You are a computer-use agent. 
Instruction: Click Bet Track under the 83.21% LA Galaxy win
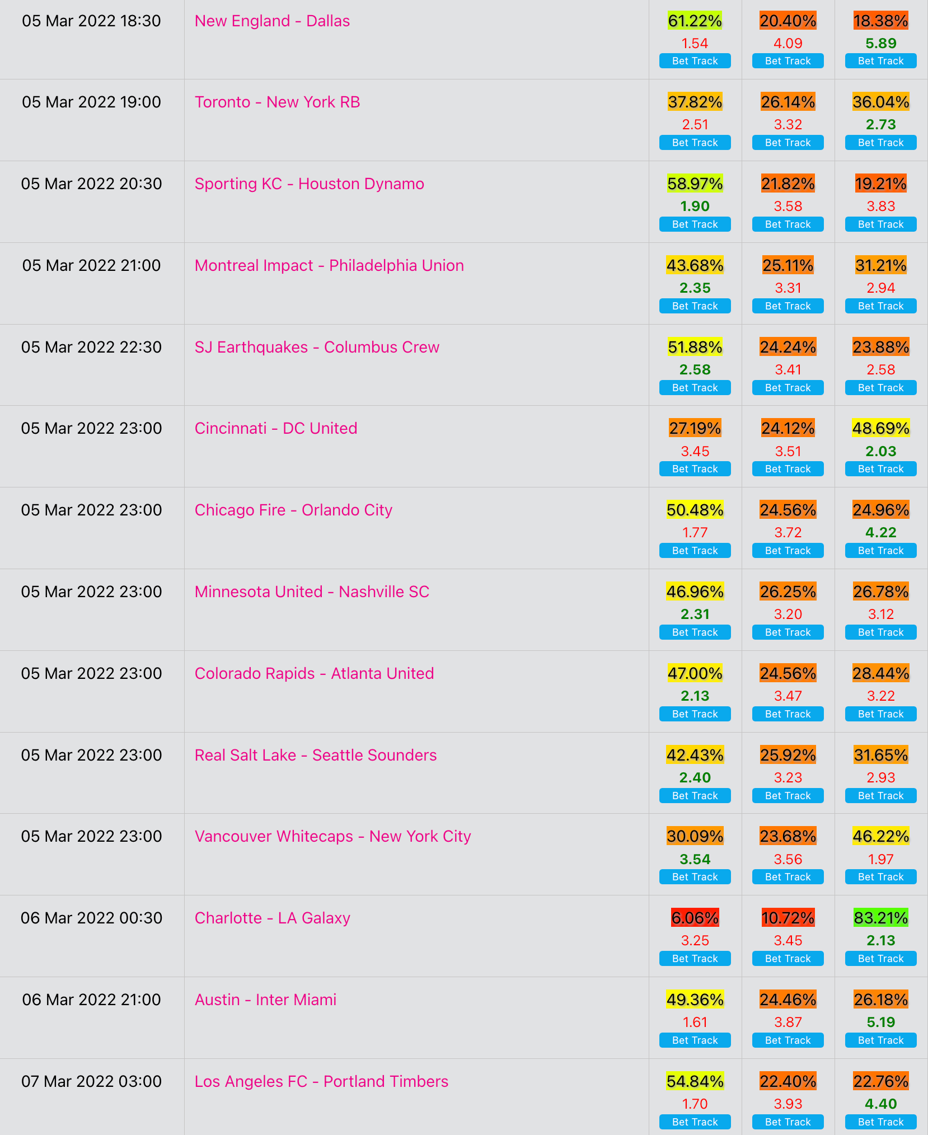pyautogui.click(x=880, y=959)
